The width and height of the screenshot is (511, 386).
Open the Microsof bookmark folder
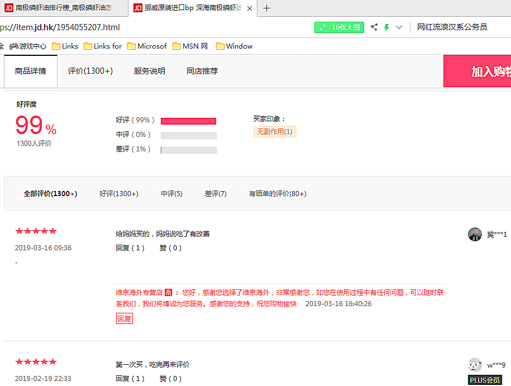point(146,46)
